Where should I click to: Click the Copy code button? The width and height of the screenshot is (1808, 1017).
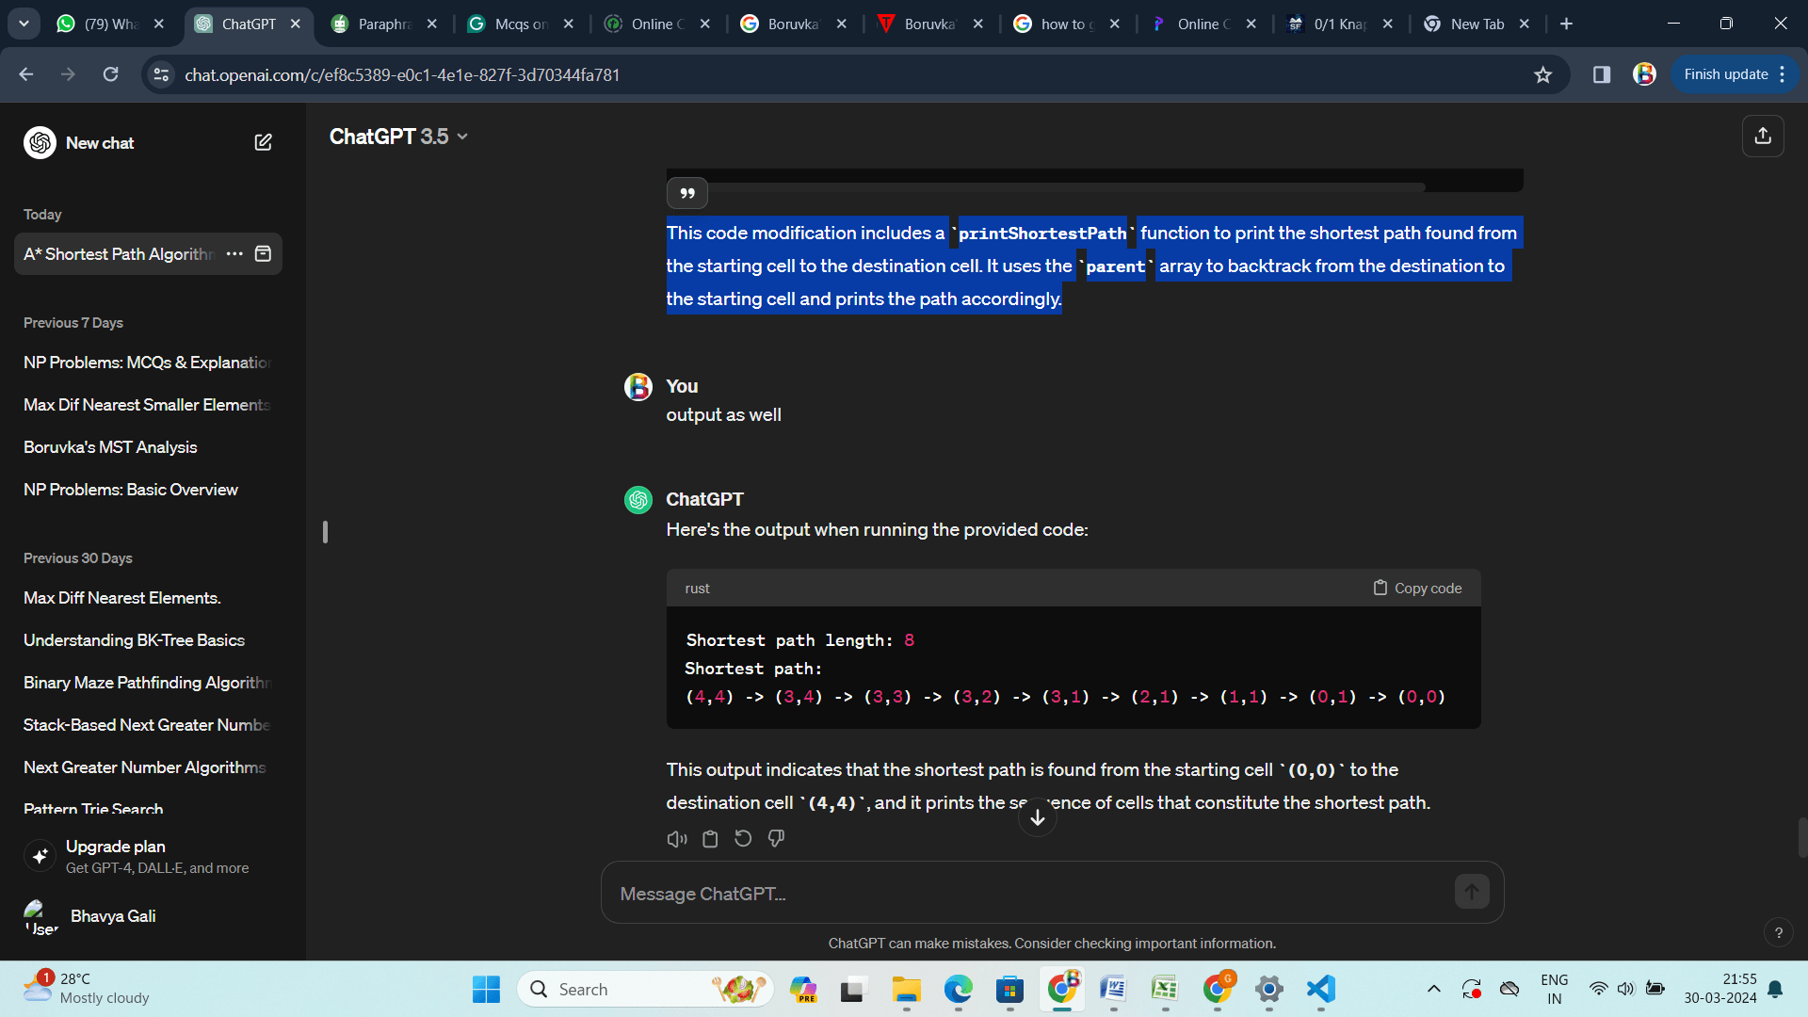pyautogui.click(x=1417, y=588)
